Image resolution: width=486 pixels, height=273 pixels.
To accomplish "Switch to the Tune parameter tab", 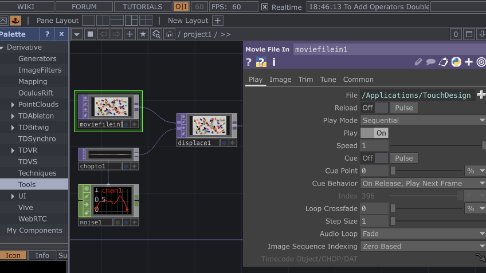I will [328, 80].
